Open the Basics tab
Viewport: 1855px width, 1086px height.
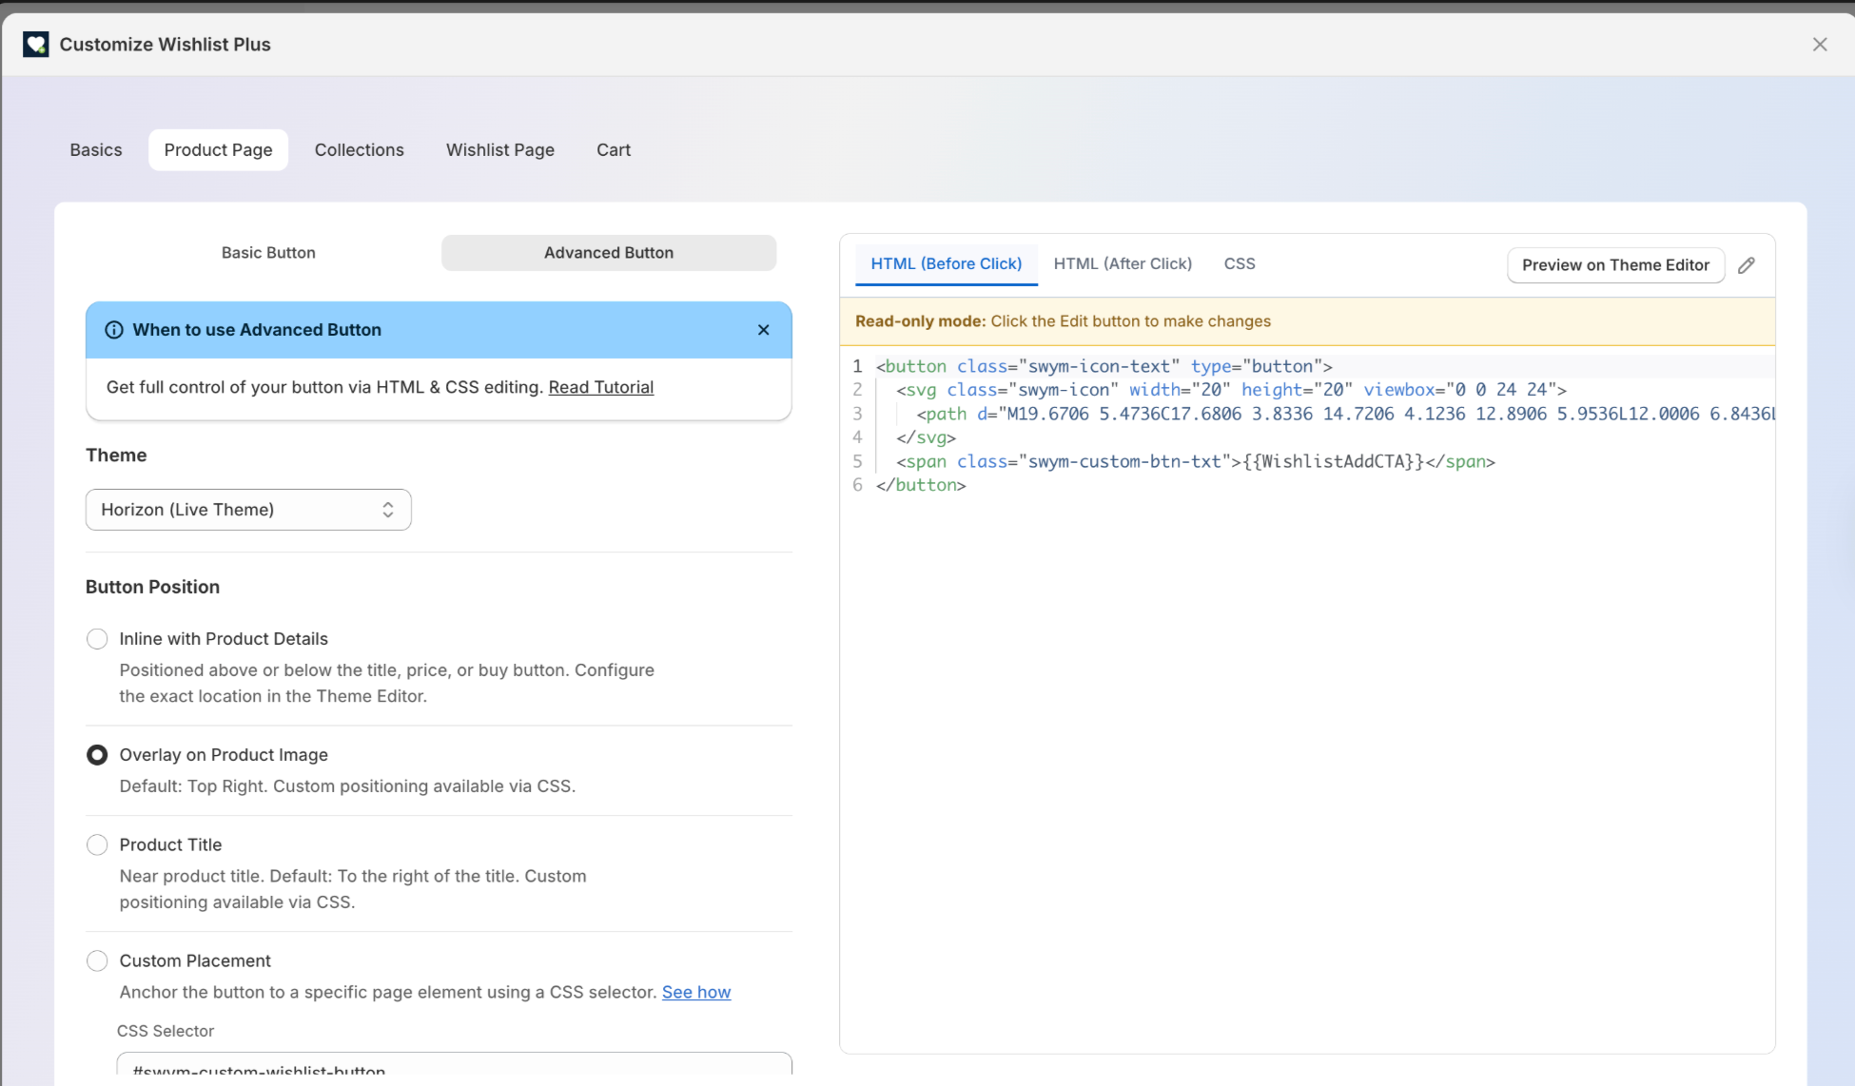tap(96, 150)
